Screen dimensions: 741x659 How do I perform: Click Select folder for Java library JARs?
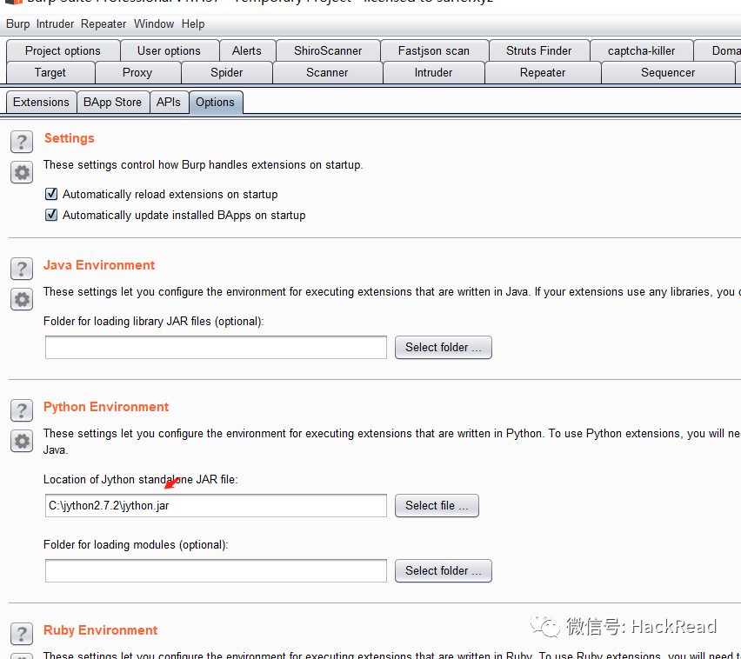point(444,347)
